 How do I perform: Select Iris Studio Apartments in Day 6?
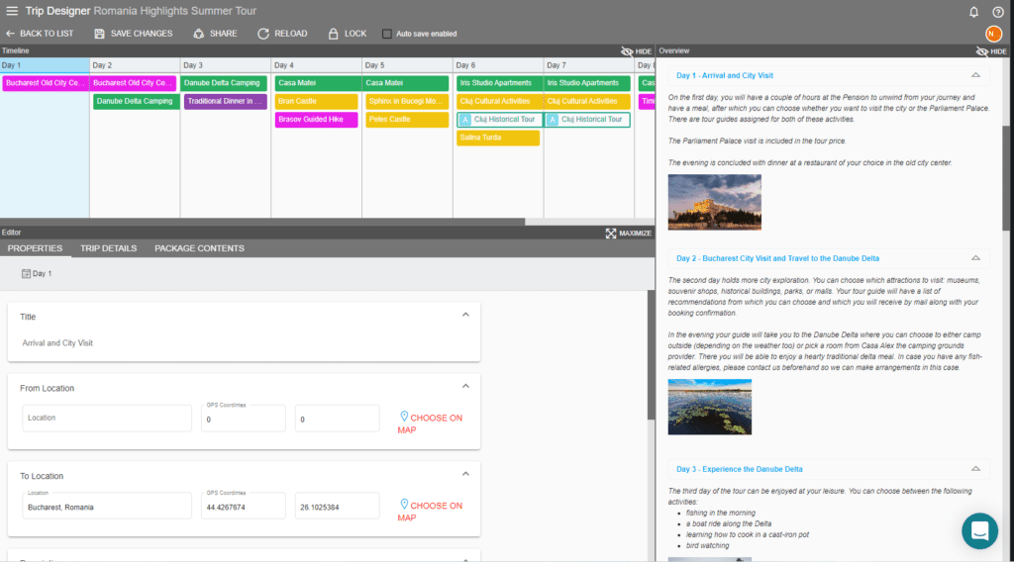click(x=500, y=83)
